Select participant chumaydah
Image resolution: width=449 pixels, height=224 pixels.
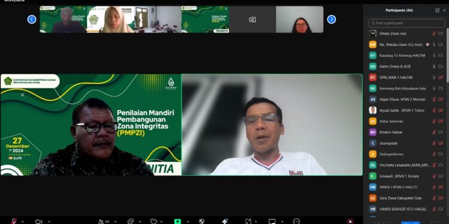click(x=406, y=143)
